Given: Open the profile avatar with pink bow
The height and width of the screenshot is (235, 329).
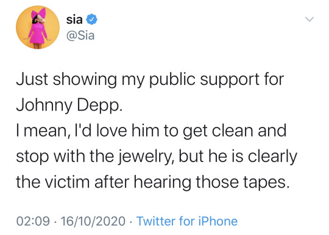Looking at the screenshot, I should 38,27.
